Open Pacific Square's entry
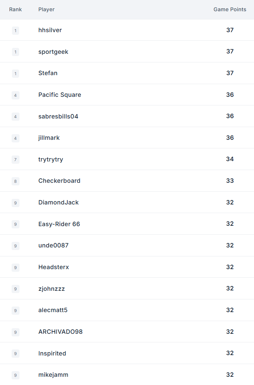The image size is (254, 385). 127,95
